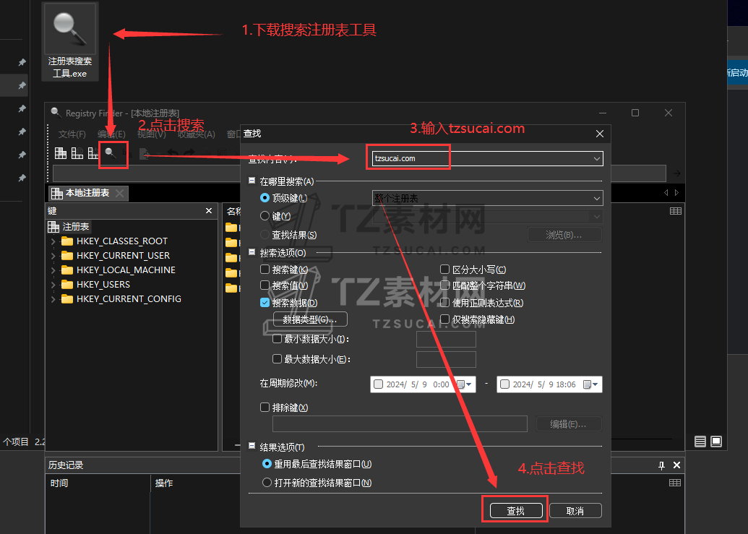
Task: Enable the start date checkbox
Action: tap(378, 384)
